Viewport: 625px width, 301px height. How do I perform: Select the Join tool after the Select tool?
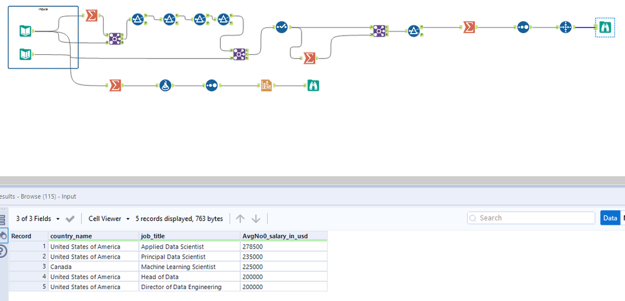(379, 31)
